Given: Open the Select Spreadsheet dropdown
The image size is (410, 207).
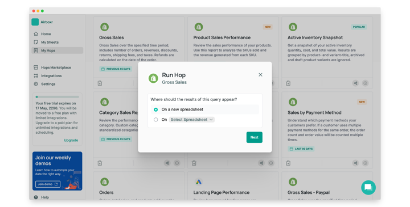Looking at the screenshot, I should (x=192, y=120).
